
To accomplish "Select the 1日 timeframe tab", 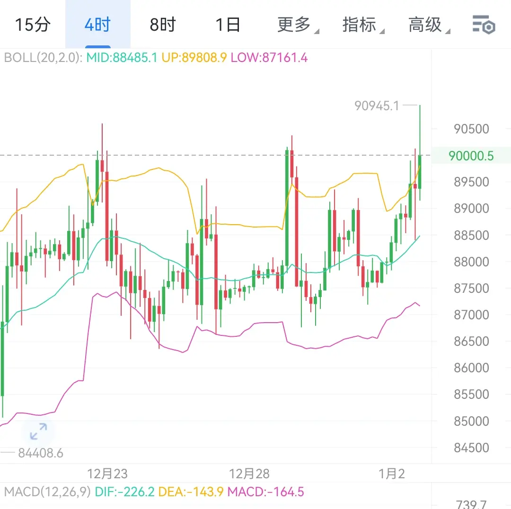I will tap(228, 25).
